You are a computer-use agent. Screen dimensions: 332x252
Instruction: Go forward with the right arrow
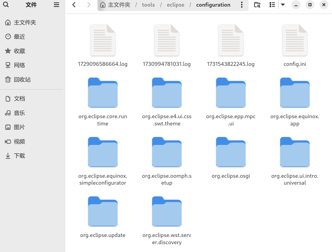click(89, 5)
